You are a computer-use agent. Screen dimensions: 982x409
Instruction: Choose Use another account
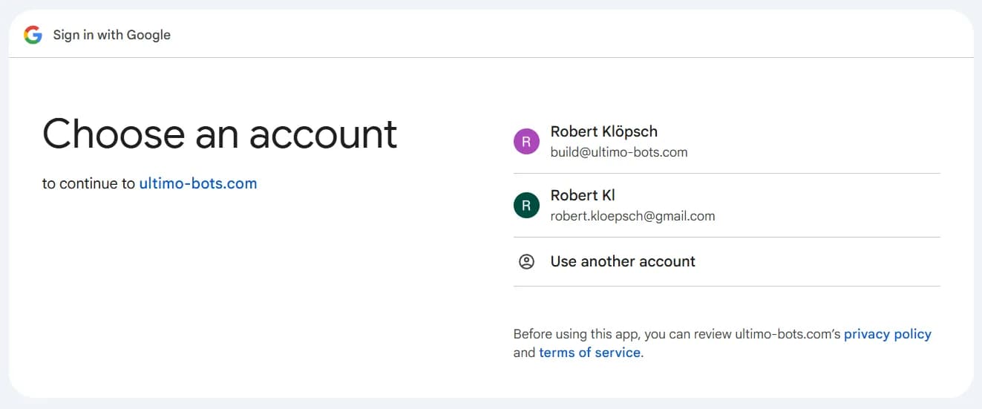tap(727, 261)
